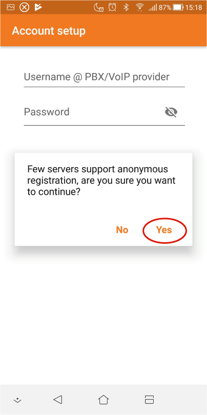The image size is (207, 415).
Task: Tap the hide navigation bar chevron icon
Action: click(17, 400)
